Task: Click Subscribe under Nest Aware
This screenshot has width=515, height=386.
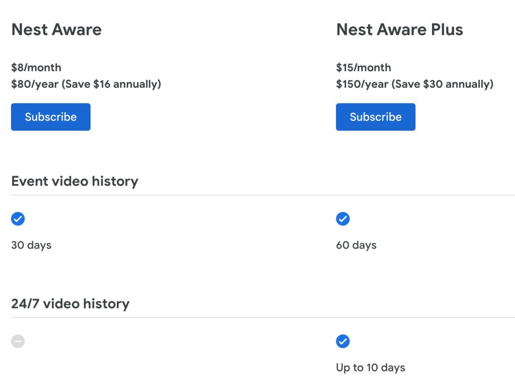Action: click(51, 117)
